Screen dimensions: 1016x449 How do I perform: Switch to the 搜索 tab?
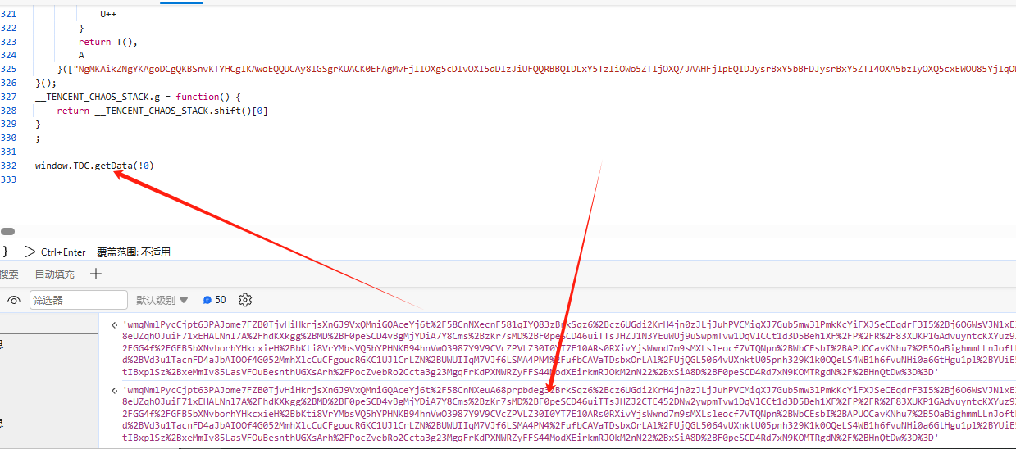(9, 274)
